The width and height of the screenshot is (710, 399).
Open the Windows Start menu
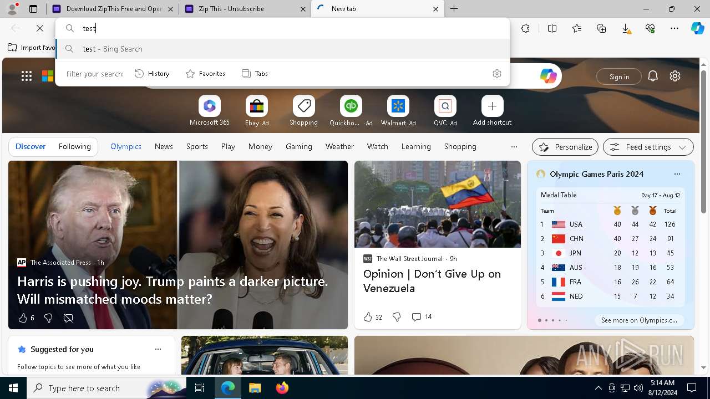coord(13,388)
